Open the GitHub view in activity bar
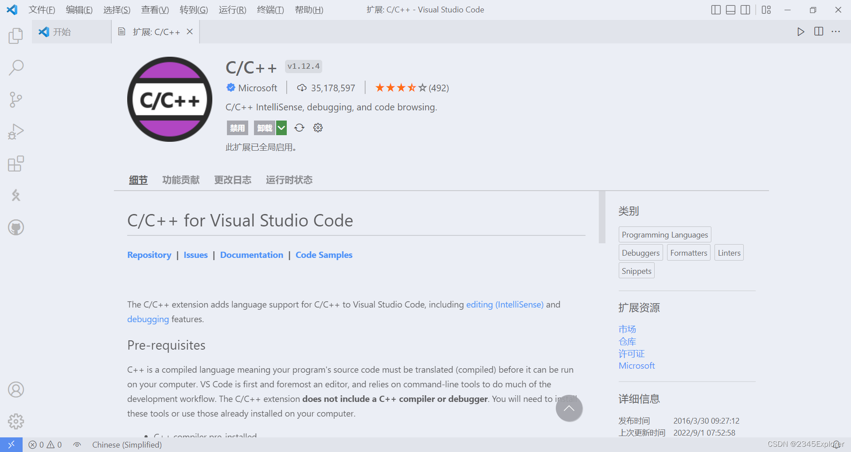This screenshot has width=851, height=452. pyautogui.click(x=16, y=227)
